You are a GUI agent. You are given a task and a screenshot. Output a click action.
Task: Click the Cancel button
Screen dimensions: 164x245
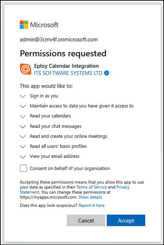[x=86, y=220]
